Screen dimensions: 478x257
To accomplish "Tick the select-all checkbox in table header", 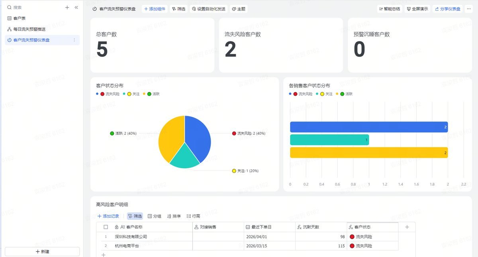I will pyautogui.click(x=106, y=227).
